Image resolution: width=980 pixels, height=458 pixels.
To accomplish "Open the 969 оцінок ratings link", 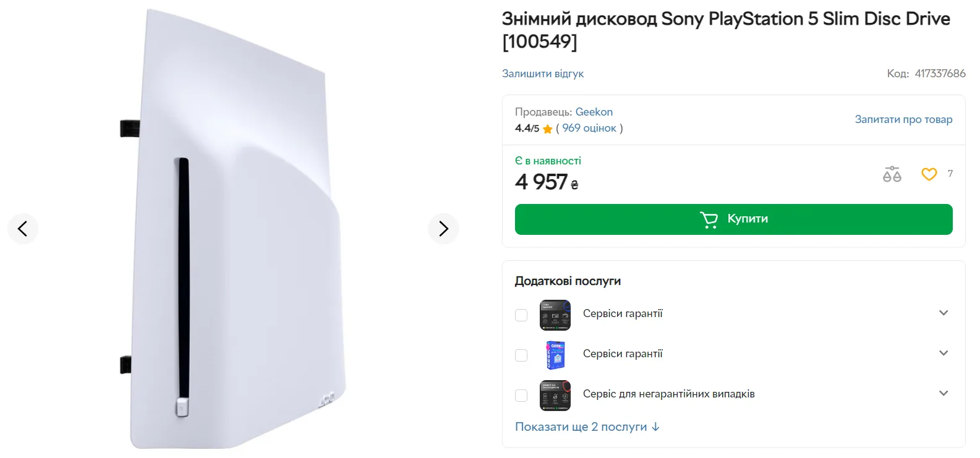I will (589, 128).
